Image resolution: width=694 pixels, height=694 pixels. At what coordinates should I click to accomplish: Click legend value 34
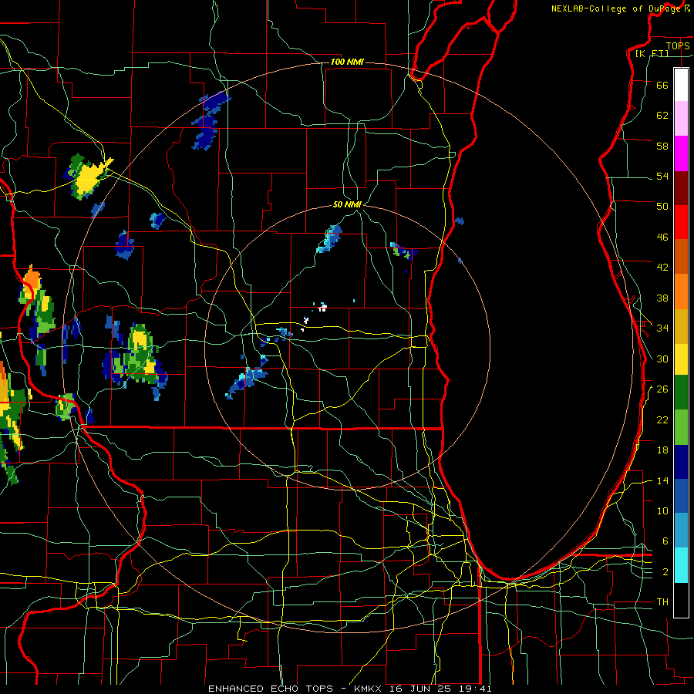coord(662,328)
